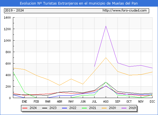
Task: Click the ABR month axis label
Action: point(59,101)
